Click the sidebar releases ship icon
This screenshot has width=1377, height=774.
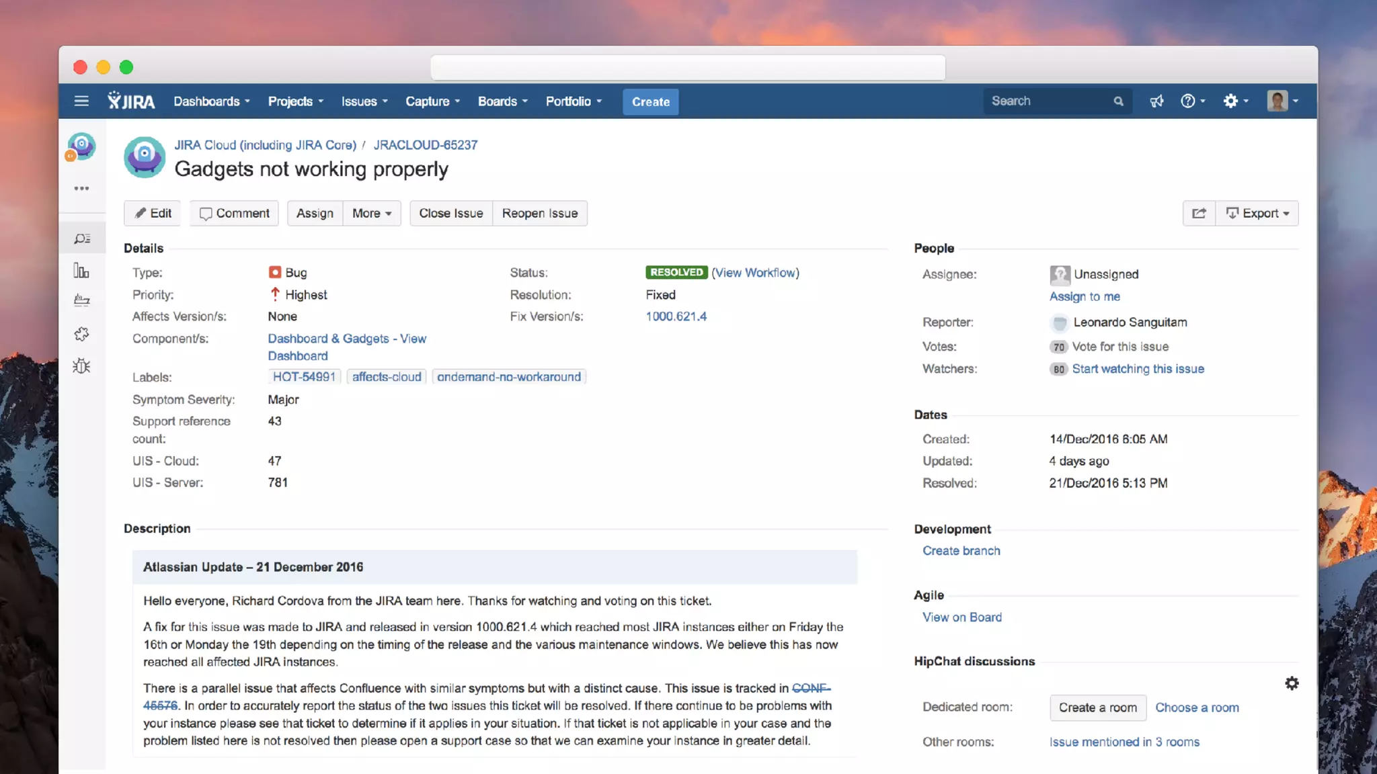[x=81, y=300]
